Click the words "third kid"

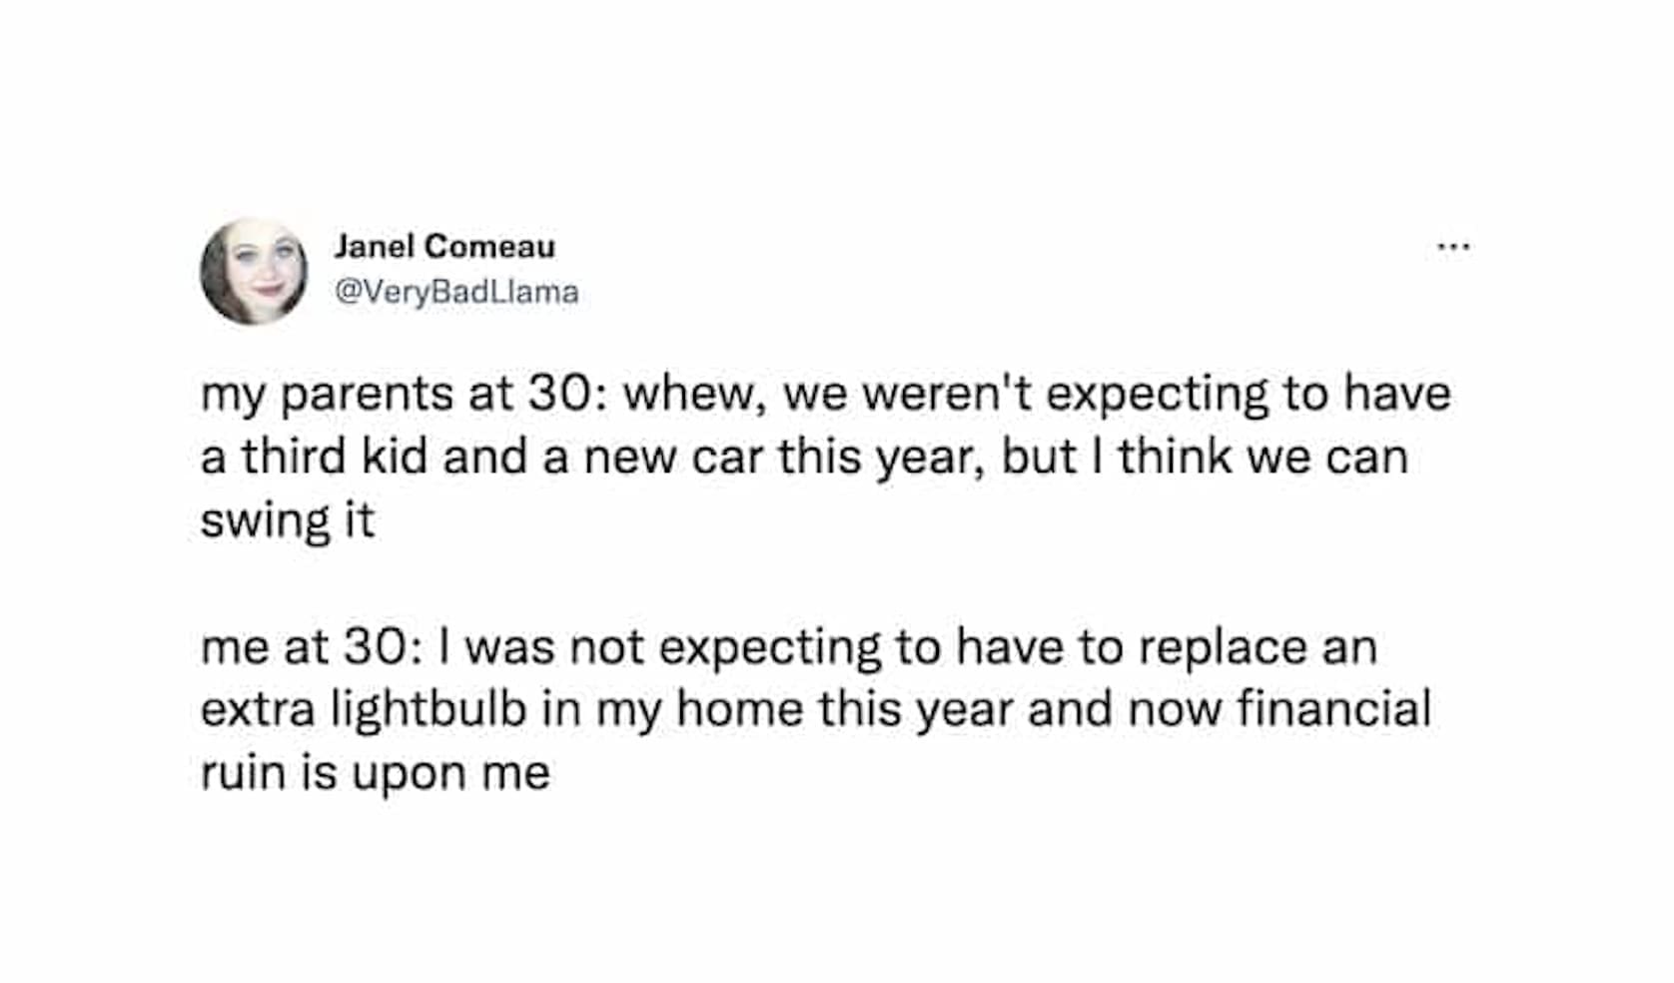pyautogui.click(x=334, y=457)
